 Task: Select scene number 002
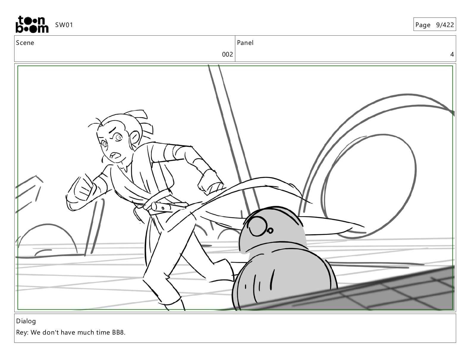tap(227, 54)
